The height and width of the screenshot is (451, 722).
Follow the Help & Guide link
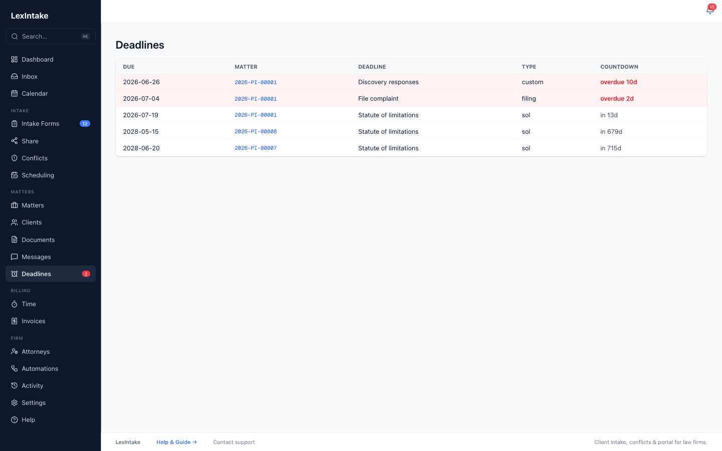pos(176,442)
